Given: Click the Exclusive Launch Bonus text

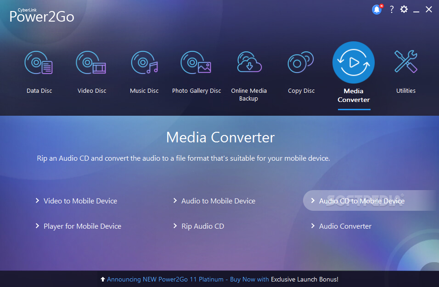Looking at the screenshot, I should pos(304,280).
